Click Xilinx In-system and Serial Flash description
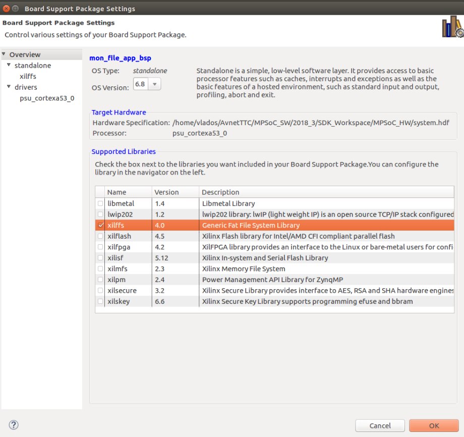This screenshot has width=464, height=437. tap(265, 258)
